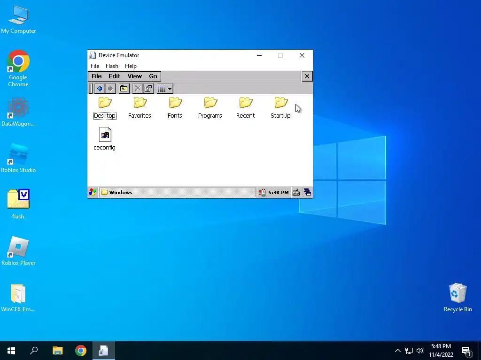Open the Windows CE Start flag button
The height and width of the screenshot is (360, 481).
tap(93, 192)
